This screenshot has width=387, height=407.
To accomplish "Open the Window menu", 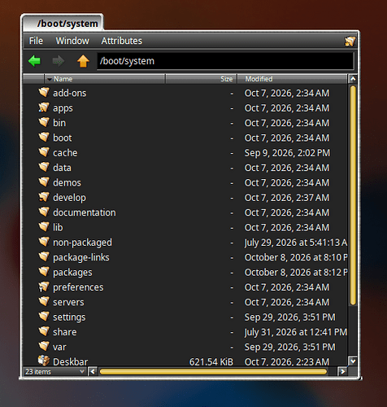I will [x=72, y=41].
